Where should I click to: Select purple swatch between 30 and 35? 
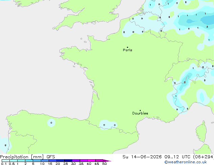76,161
